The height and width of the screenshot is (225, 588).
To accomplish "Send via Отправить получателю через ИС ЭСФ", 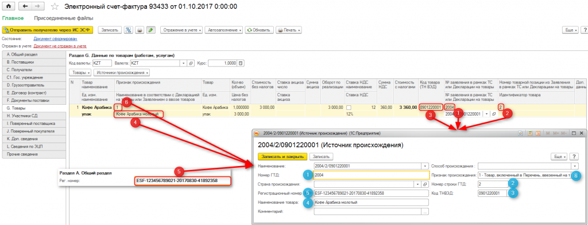I will (x=47, y=30).
